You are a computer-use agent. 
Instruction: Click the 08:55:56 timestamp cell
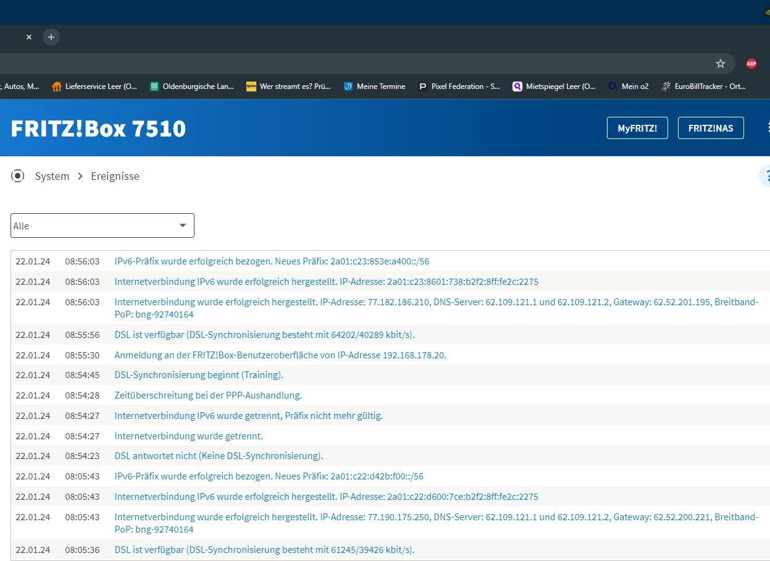(82, 335)
